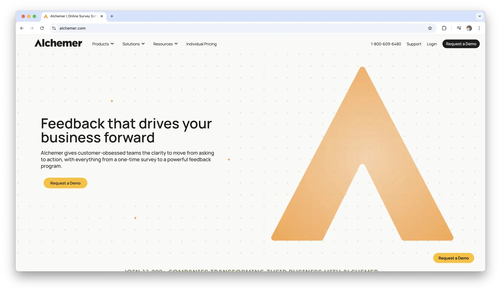Image resolution: width=501 pixels, height=292 pixels.
Task: Expand the Solutions dropdown
Action: tap(134, 44)
